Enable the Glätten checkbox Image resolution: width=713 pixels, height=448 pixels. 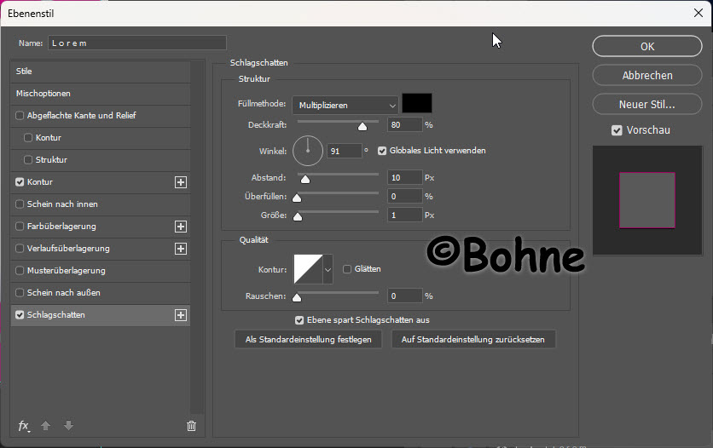(347, 269)
